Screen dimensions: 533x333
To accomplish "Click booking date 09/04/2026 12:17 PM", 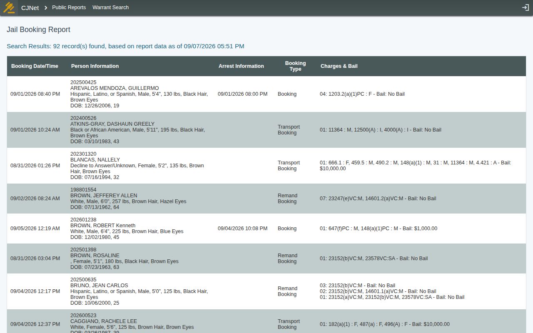I will (x=35, y=291).
